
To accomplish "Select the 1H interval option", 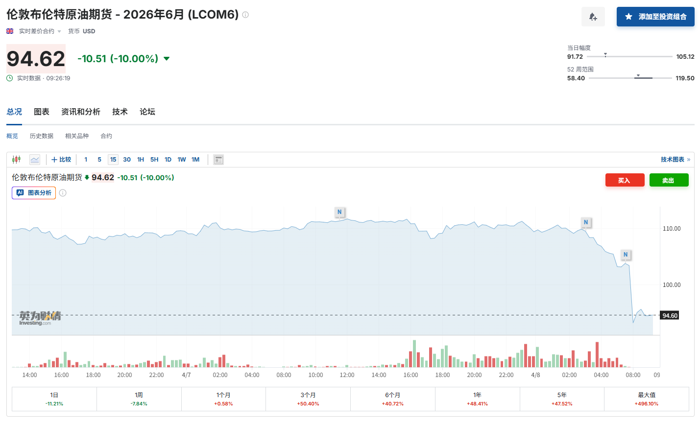I will tap(140, 159).
